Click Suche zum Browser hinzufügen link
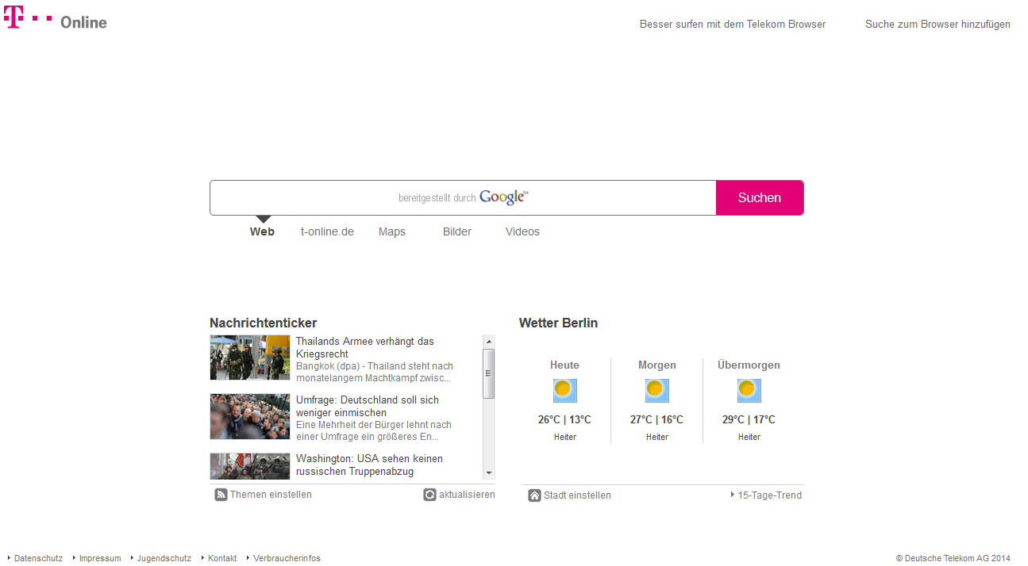1028x566 pixels. [938, 25]
